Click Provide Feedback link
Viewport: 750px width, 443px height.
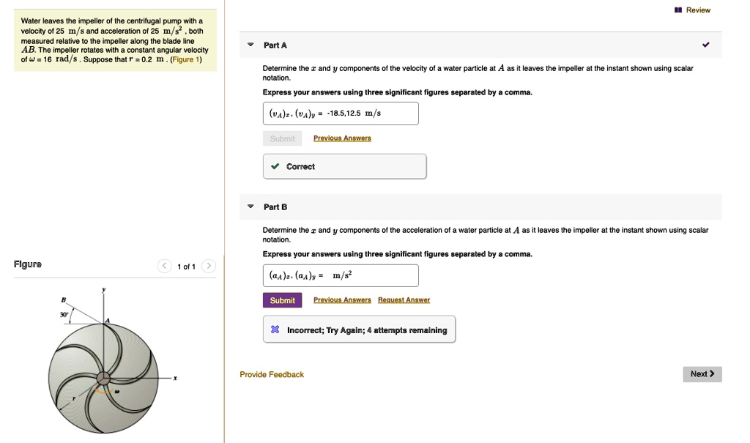[272, 375]
